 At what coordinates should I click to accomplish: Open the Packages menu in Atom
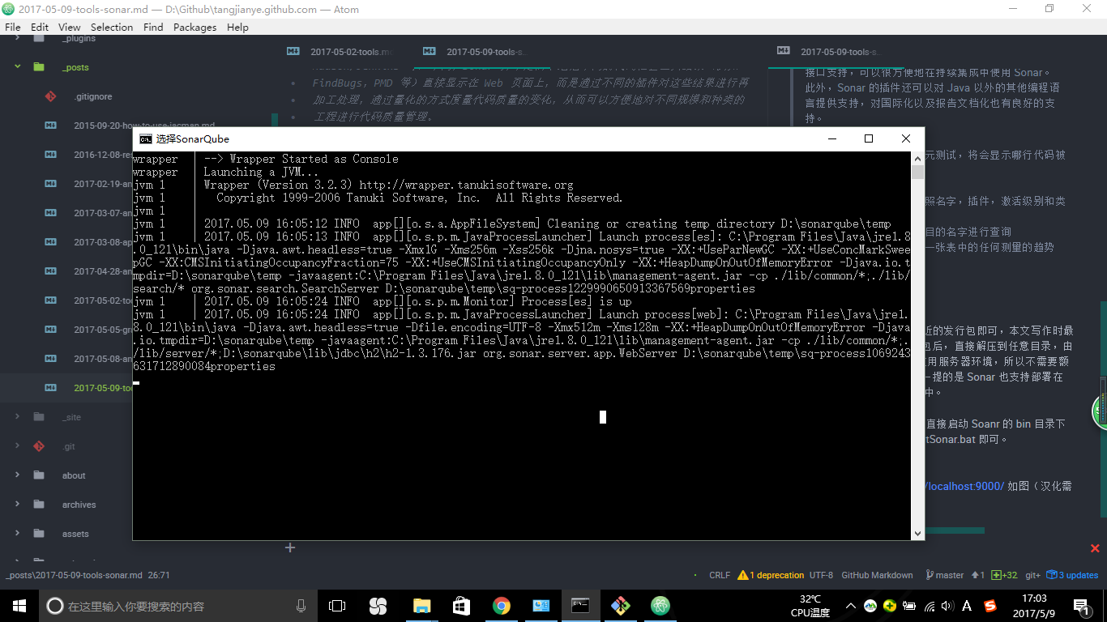[195, 27]
